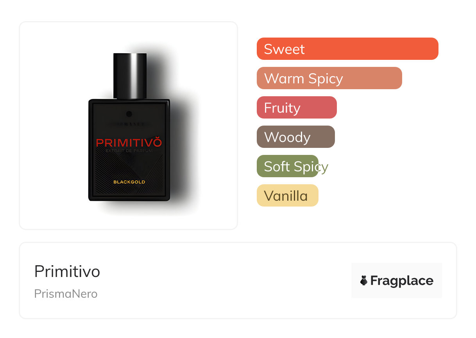The height and width of the screenshot is (338, 476).
Task: Open the Primitivo fragrance title
Action: coord(67,271)
